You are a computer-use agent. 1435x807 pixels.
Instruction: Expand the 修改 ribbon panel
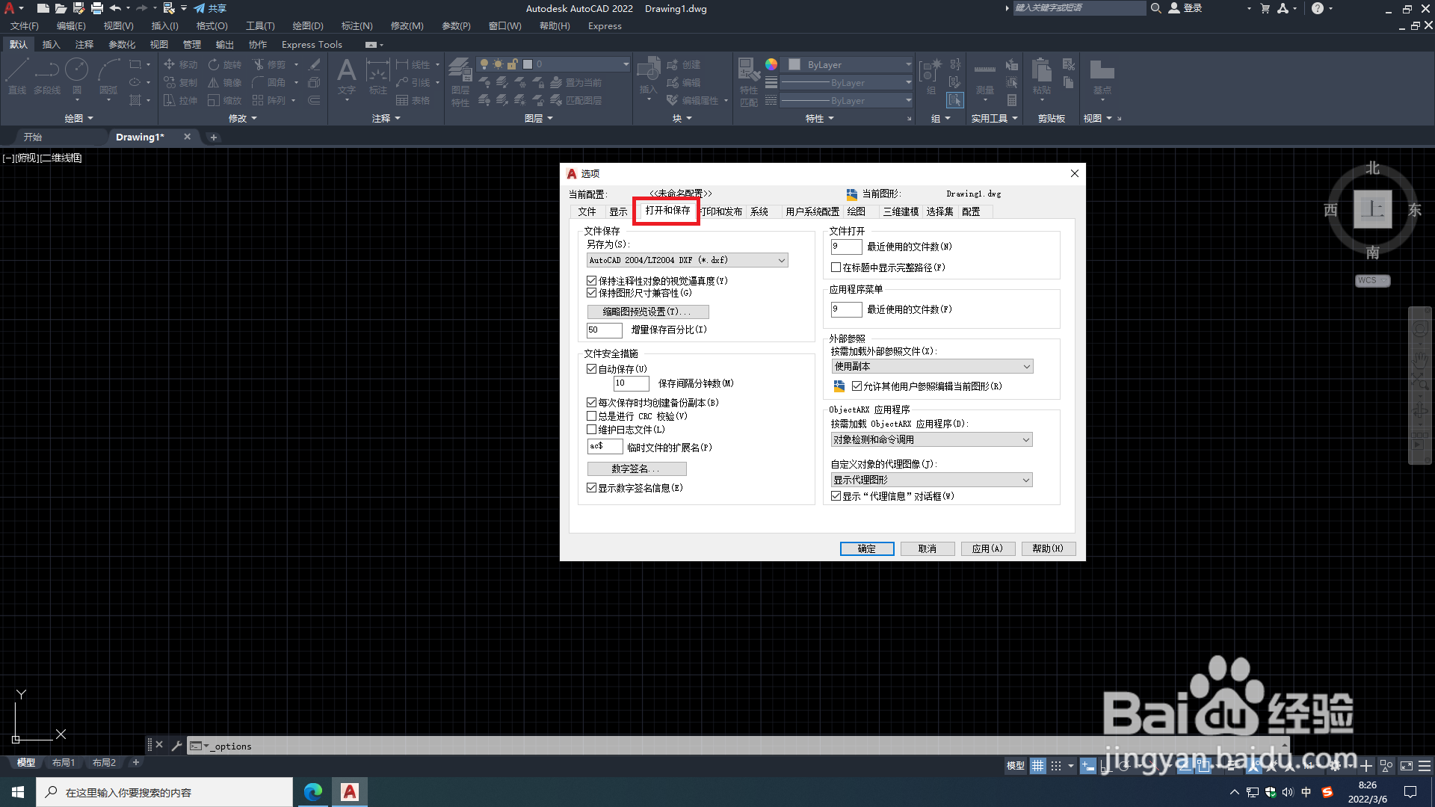(x=242, y=118)
